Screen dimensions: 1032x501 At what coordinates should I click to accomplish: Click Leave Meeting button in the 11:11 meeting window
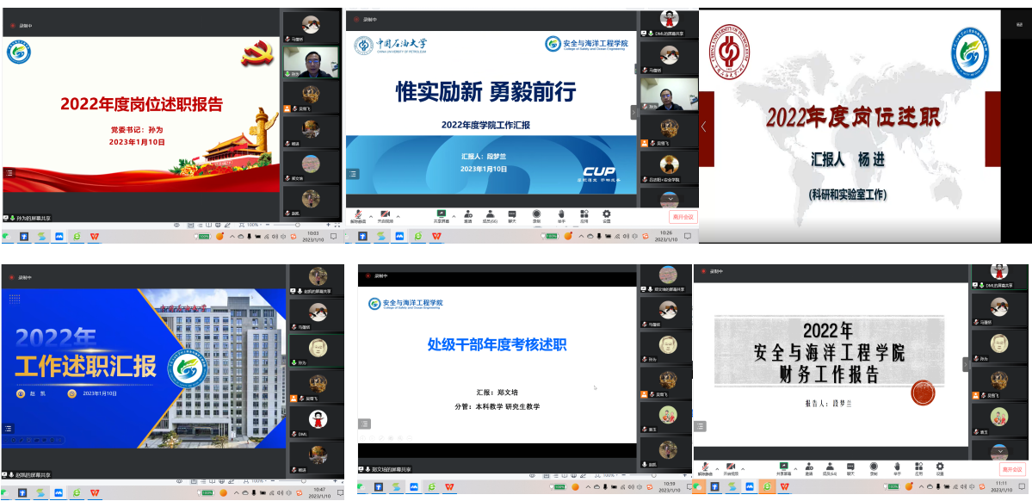(x=1011, y=469)
